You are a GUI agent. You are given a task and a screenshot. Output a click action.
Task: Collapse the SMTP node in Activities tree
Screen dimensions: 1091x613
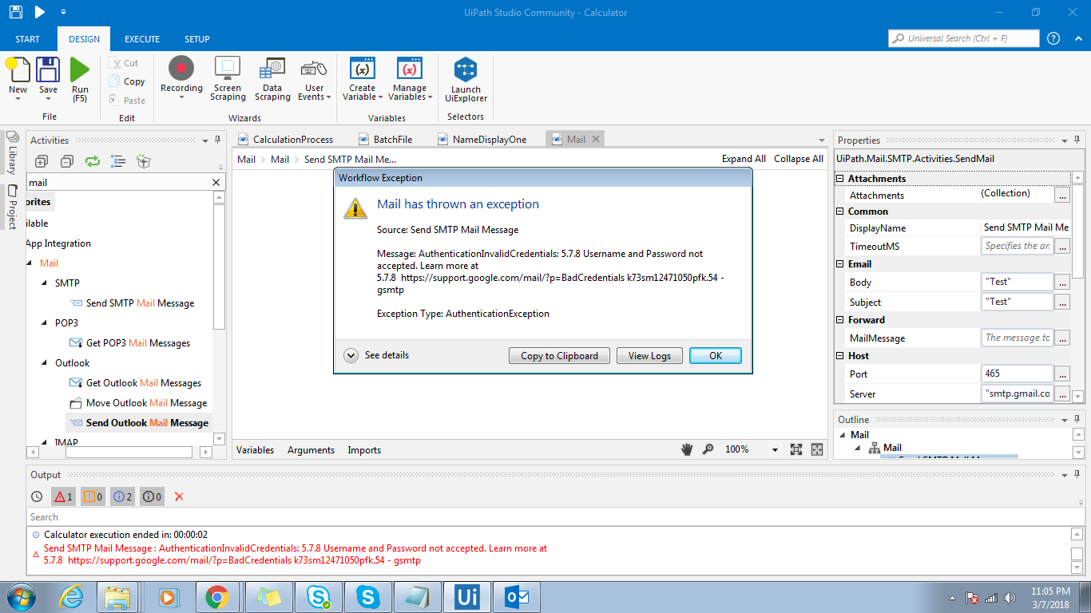pos(44,283)
